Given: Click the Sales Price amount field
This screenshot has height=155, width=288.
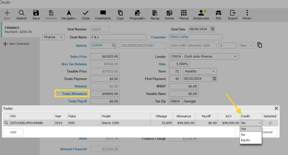Looking at the screenshot, I should [x=105, y=57].
